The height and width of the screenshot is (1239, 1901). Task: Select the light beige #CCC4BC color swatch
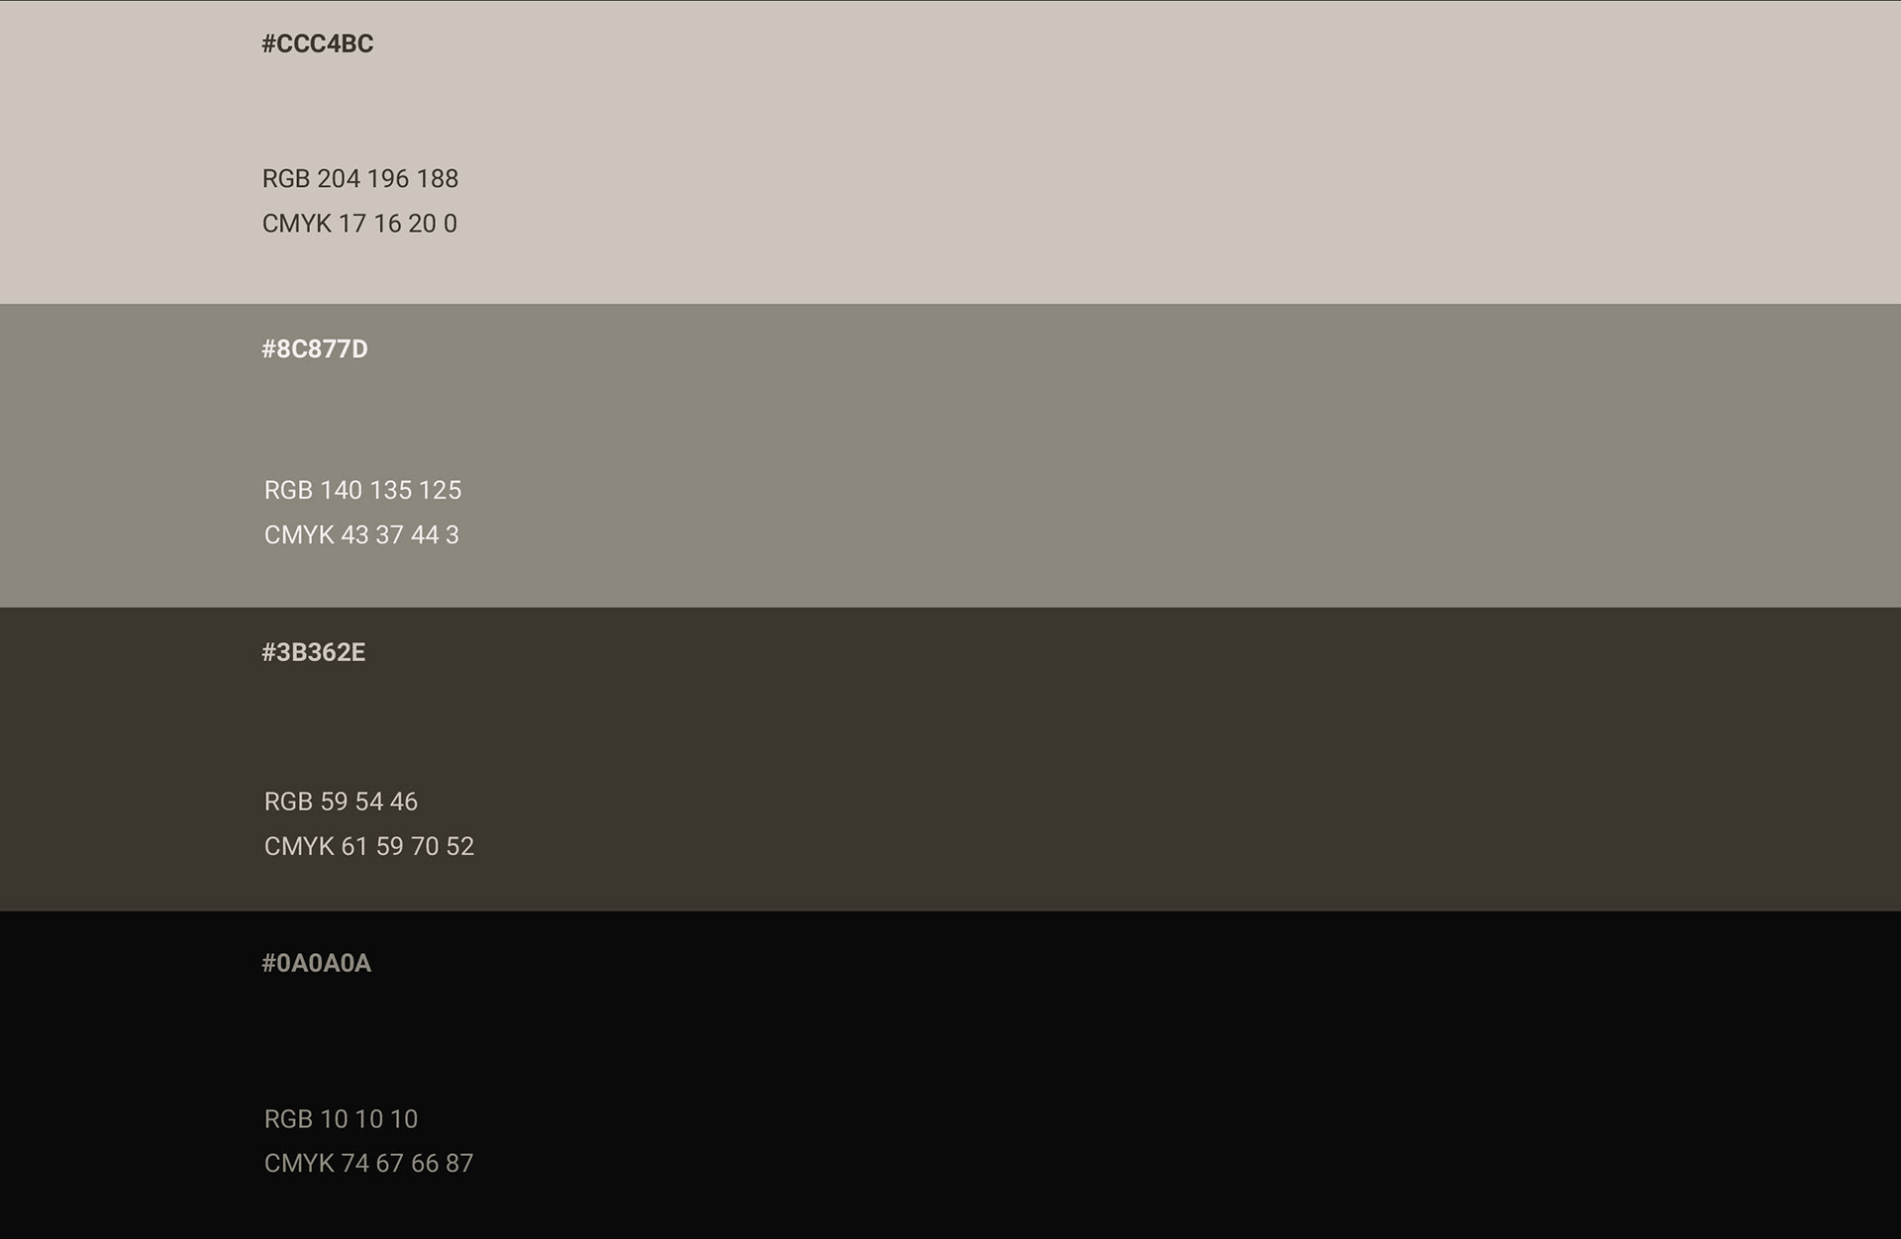point(1089,148)
